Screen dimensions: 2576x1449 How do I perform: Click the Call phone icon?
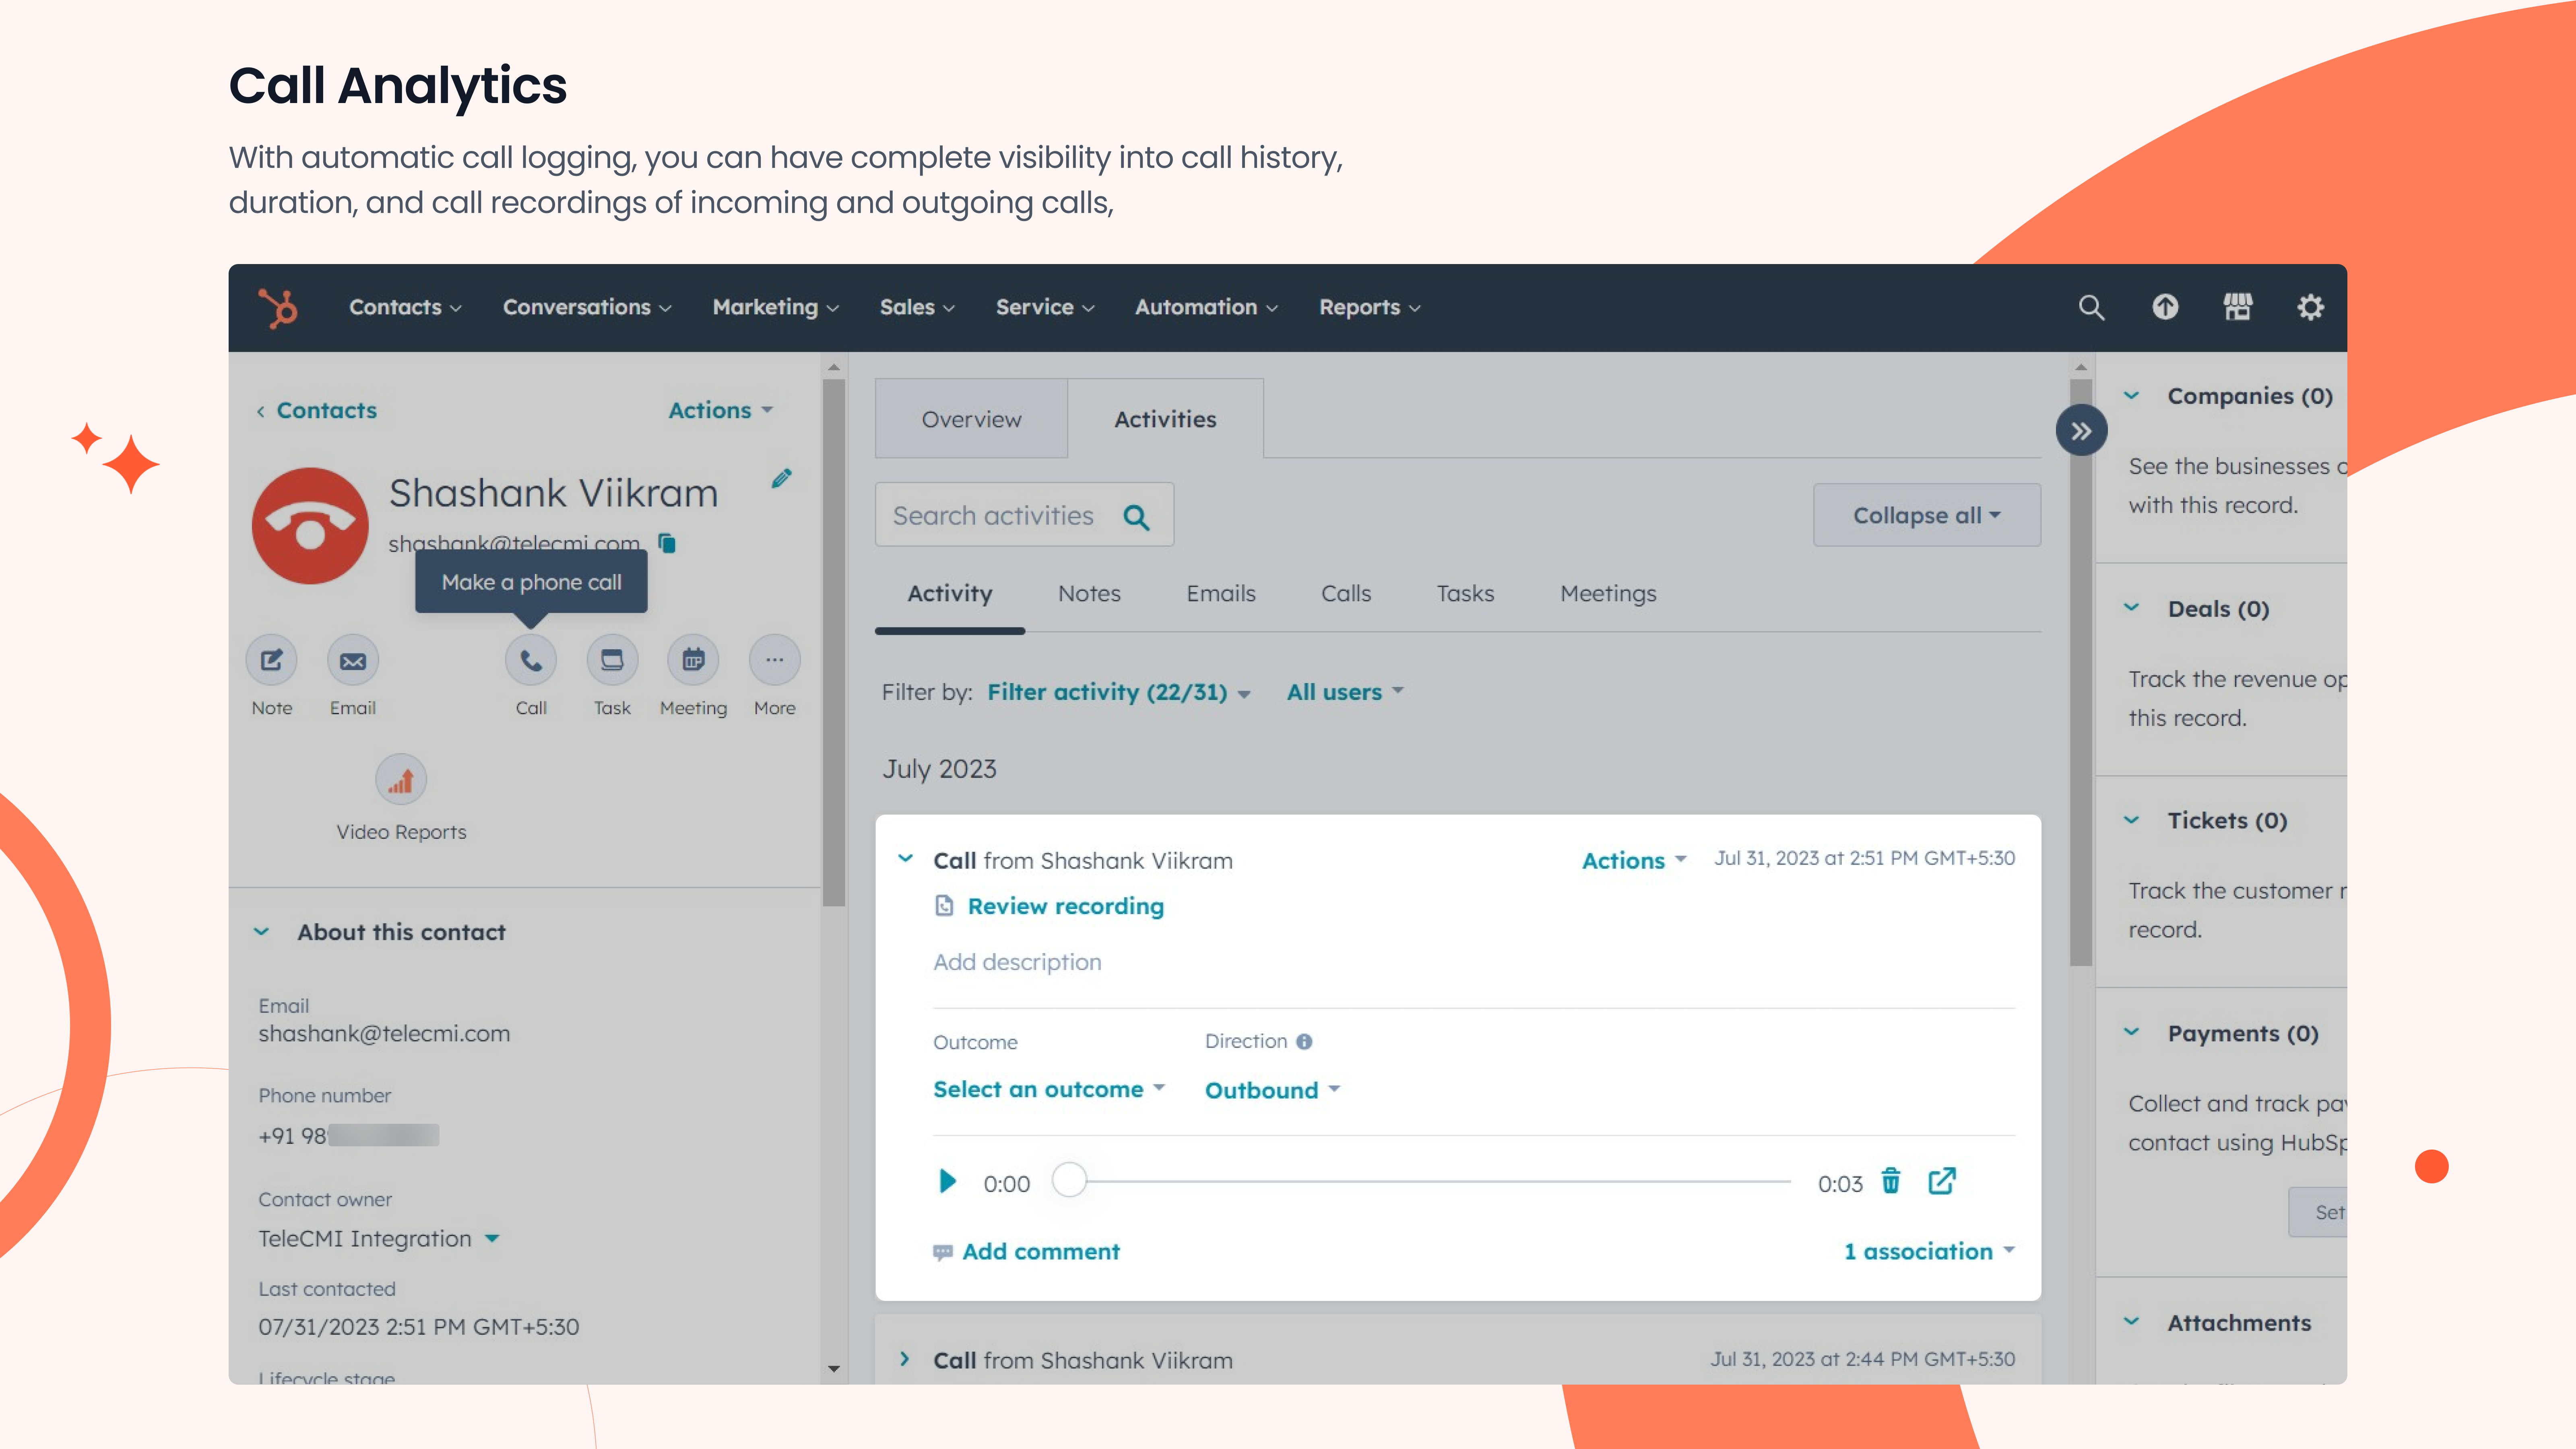531,661
